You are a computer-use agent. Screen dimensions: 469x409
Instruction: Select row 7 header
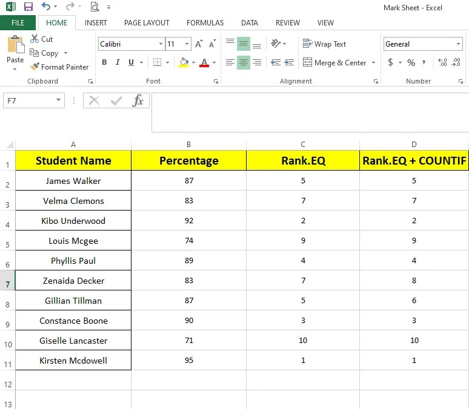pos(7,281)
